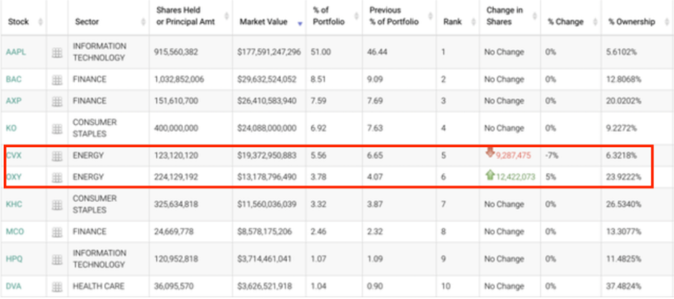Select market value $177,591,247,296
The width and height of the screenshot is (674, 299).
click(x=269, y=52)
